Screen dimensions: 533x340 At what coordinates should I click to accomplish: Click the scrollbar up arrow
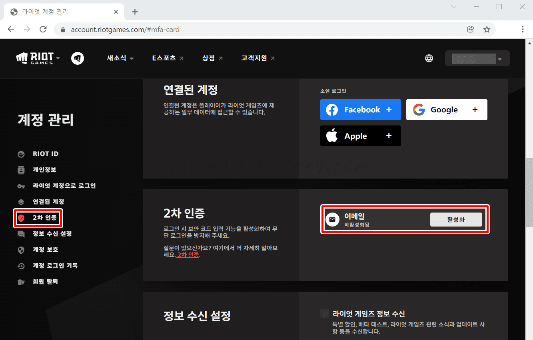point(529,42)
